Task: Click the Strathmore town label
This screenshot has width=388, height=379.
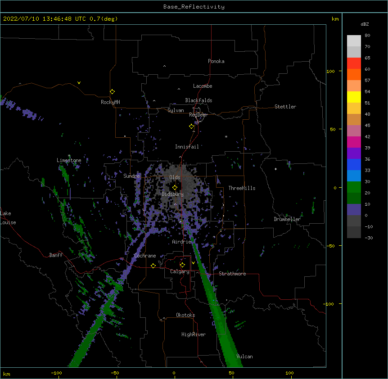Action: coord(232,274)
